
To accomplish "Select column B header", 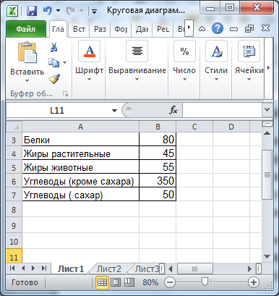I will (158, 127).
